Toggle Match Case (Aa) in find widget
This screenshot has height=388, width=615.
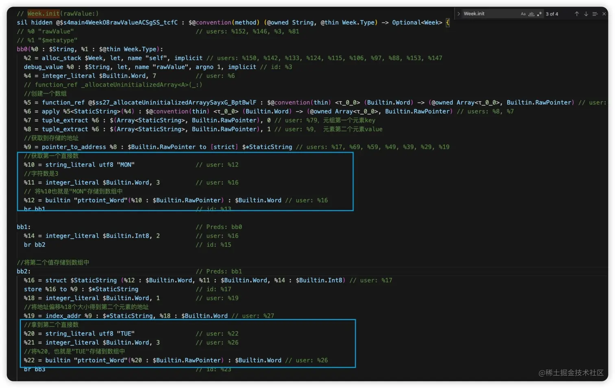click(x=523, y=14)
